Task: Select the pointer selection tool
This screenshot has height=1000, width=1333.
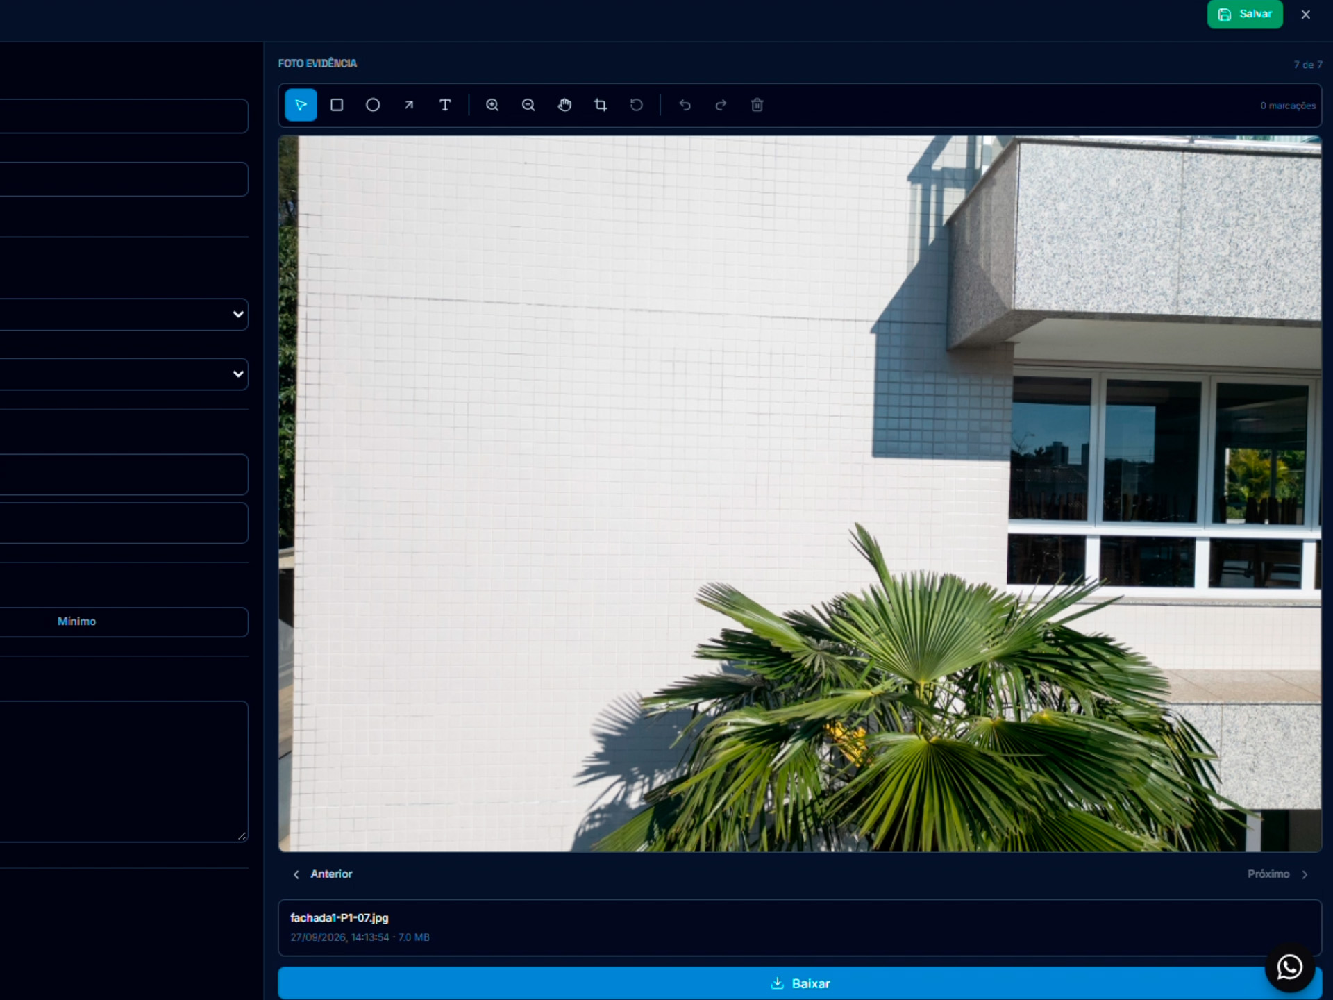Action: tap(301, 105)
